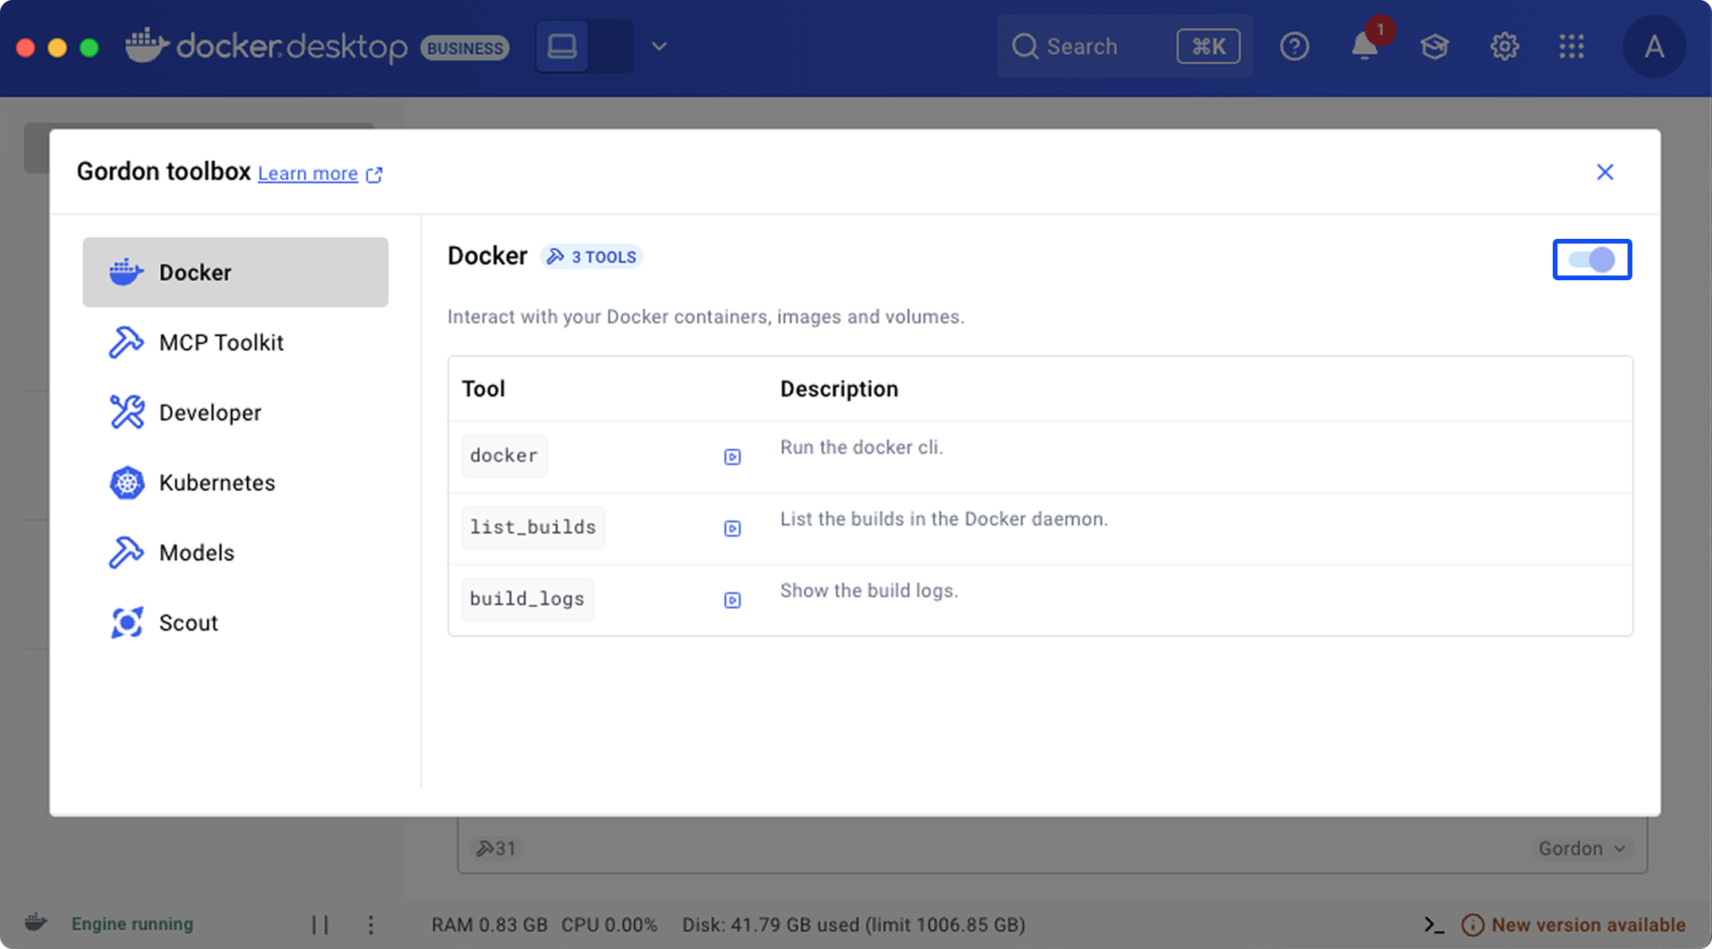
Task: Disable the Docker toolset toggle
Action: pos(1591,260)
